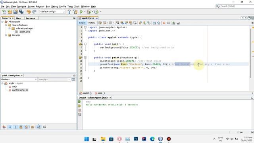The image size is (254, 143).
Task: Click the Build Project hammer icon
Action: click(x=69, y=12)
